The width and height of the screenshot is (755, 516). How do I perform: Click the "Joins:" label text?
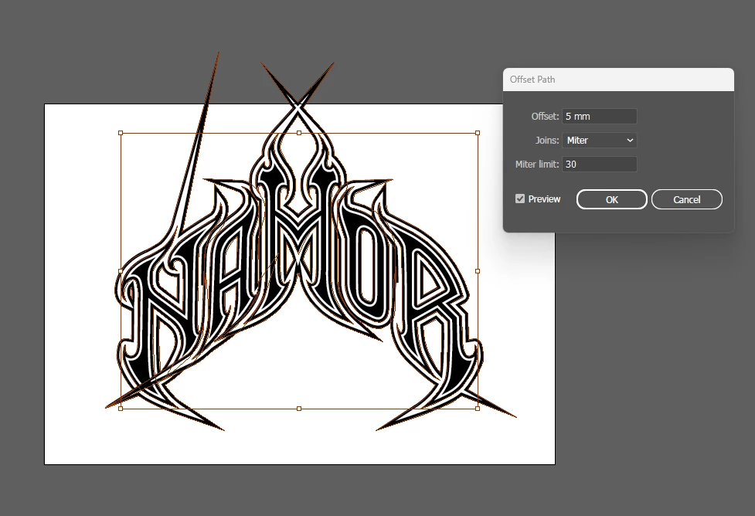click(547, 140)
